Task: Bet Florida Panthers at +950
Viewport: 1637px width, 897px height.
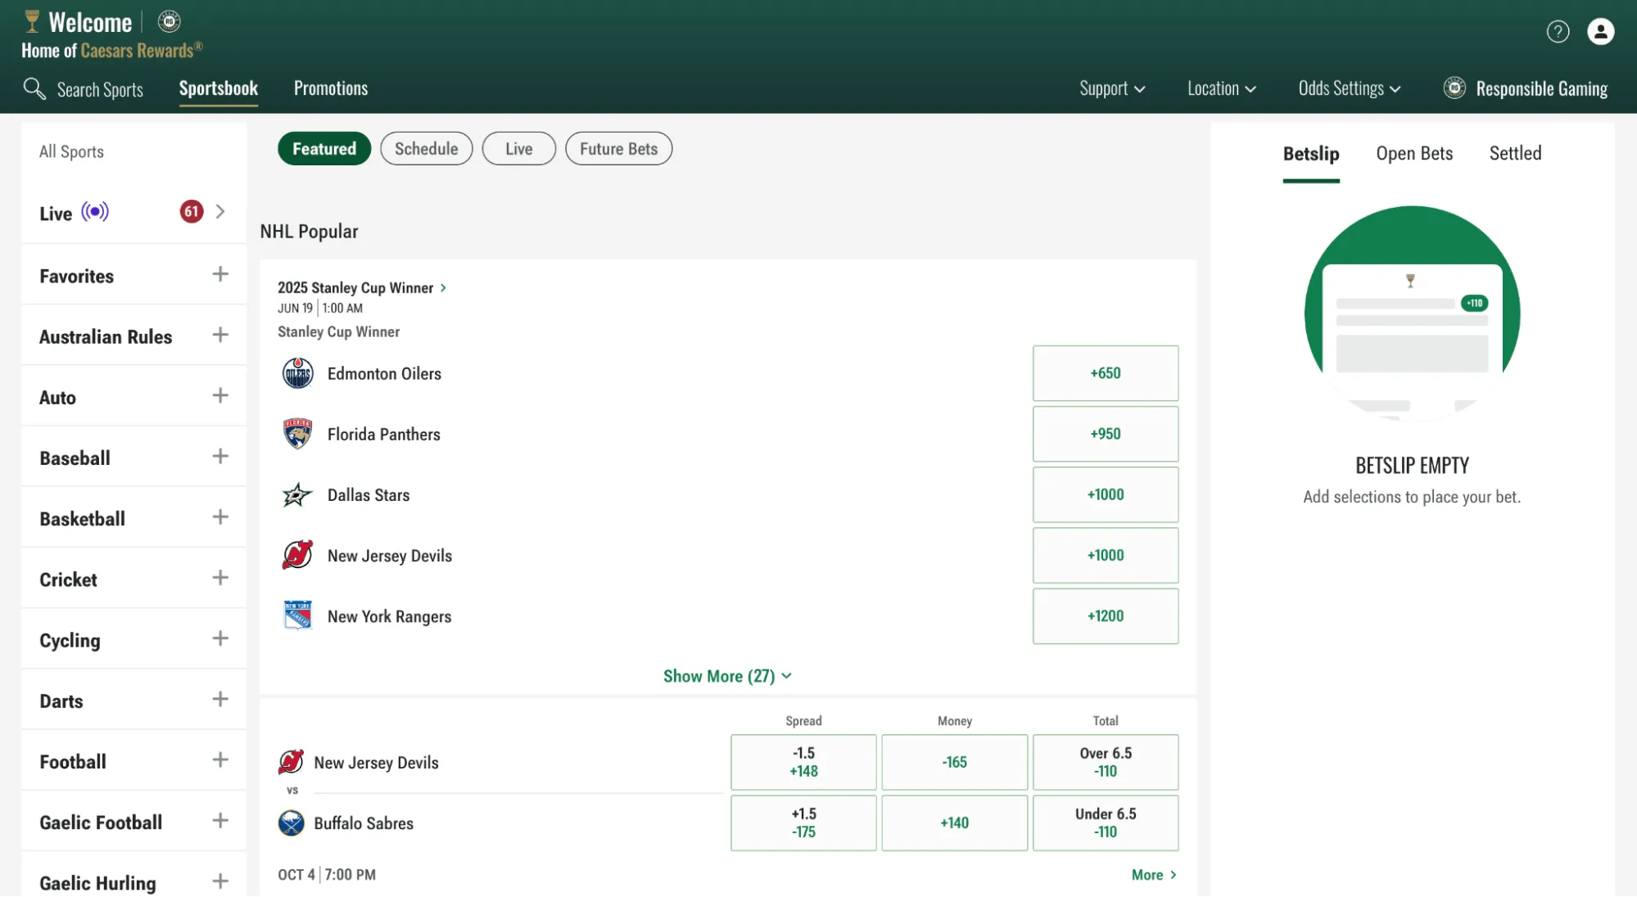Action: pyautogui.click(x=1106, y=434)
